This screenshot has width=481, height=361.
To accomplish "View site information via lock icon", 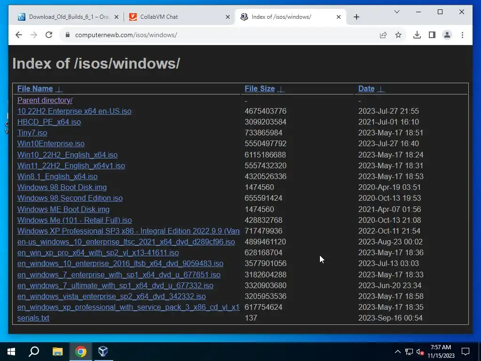I will pyautogui.click(x=68, y=35).
